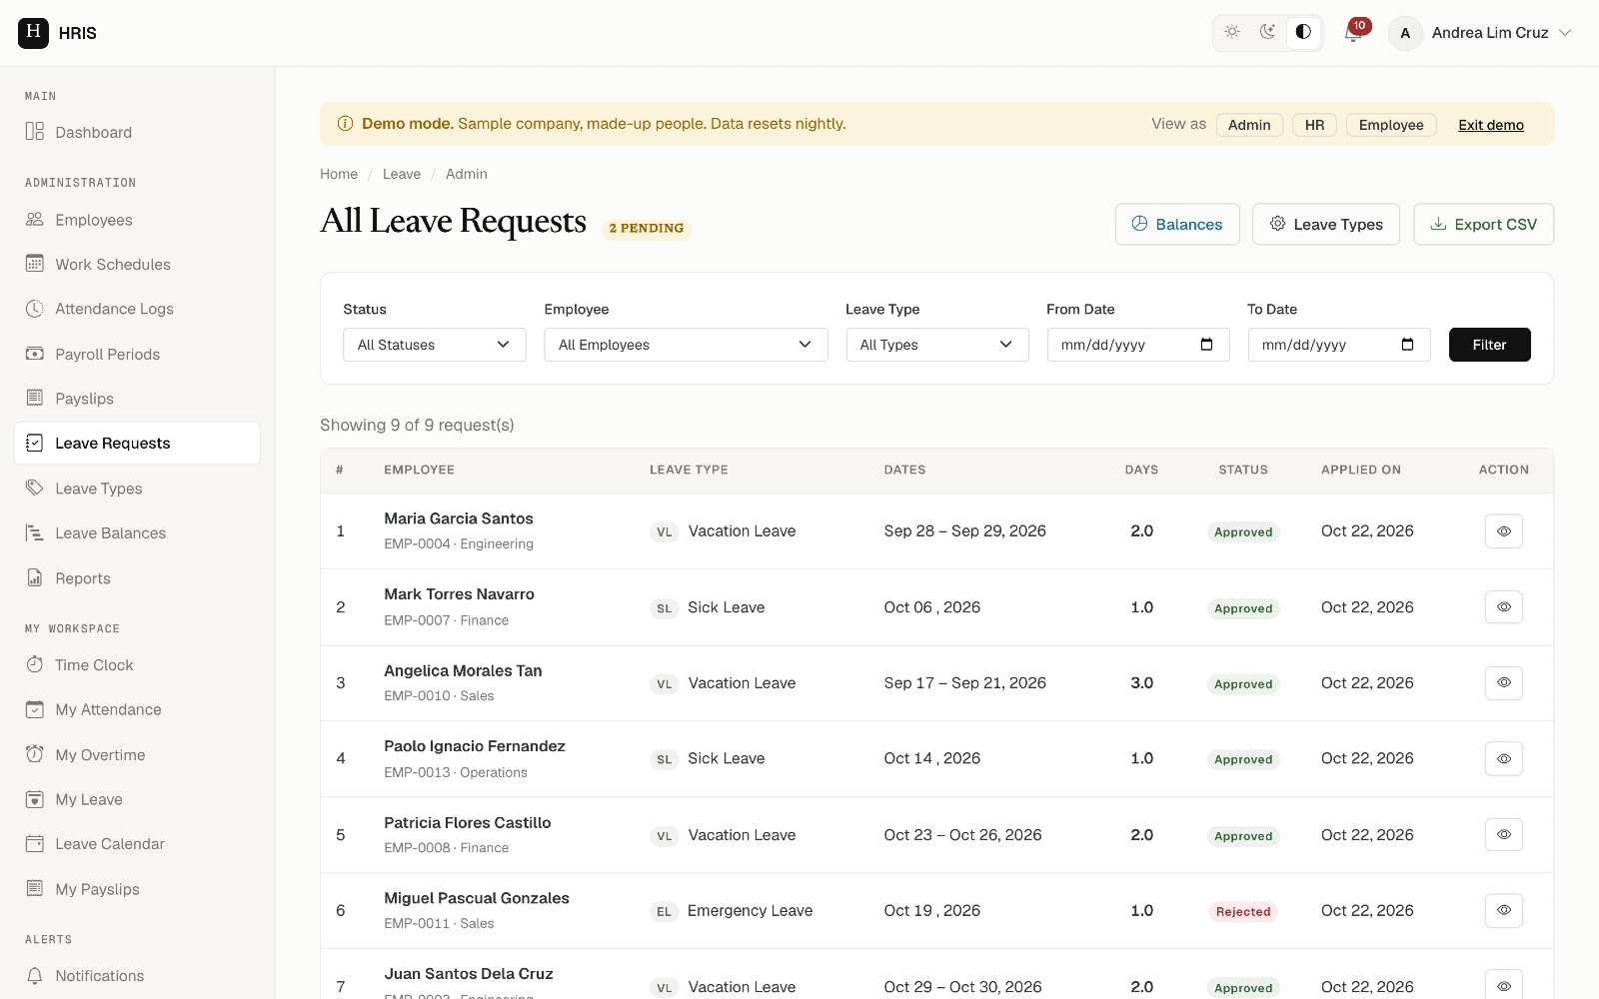Click the Leave Balances icon
The width and height of the screenshot is (1599, 999).
tap(35, 532)
